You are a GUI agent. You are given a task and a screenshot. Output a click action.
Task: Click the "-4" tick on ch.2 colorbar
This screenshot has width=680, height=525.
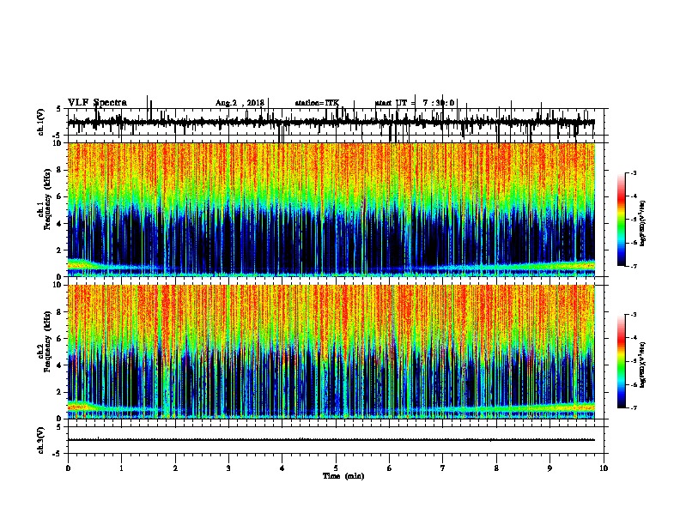[634, 337]
